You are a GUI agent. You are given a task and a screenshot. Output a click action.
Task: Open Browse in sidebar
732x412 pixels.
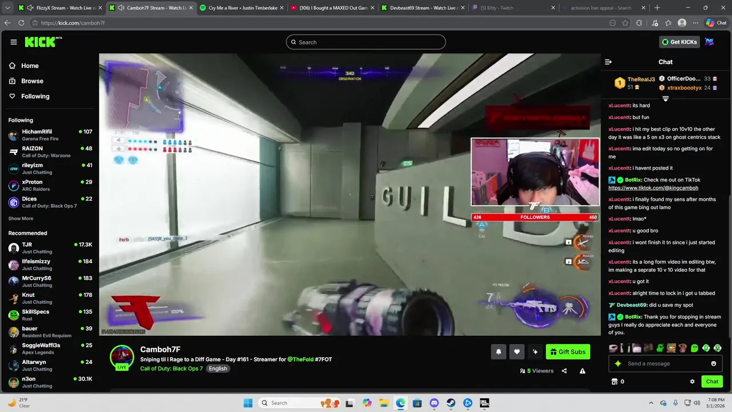[26, 81]
